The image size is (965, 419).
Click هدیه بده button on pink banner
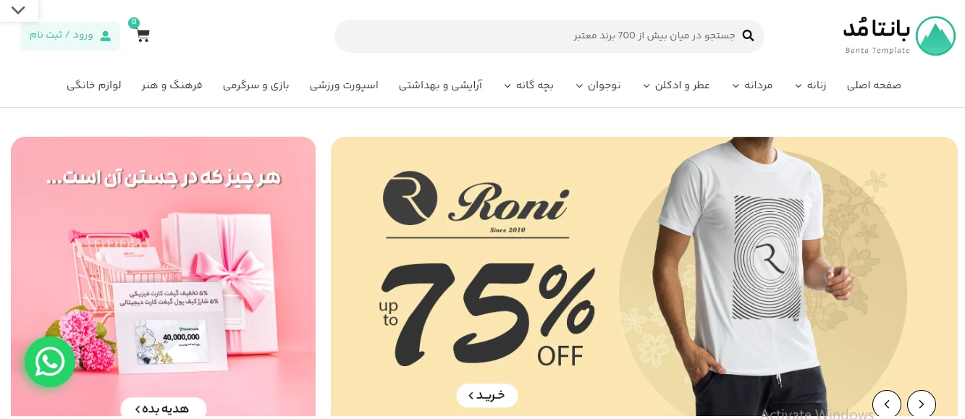[x=164, y=408]
